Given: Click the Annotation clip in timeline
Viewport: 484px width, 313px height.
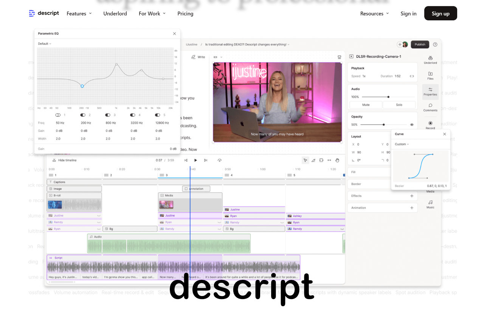Looking at the screenshot, I should click(x=196, y=189).
